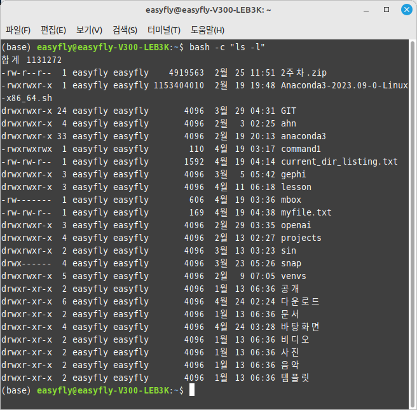This screenshot has width=417, height=410.
Task: Click the venvs directory name
Action: click(294, 276)
